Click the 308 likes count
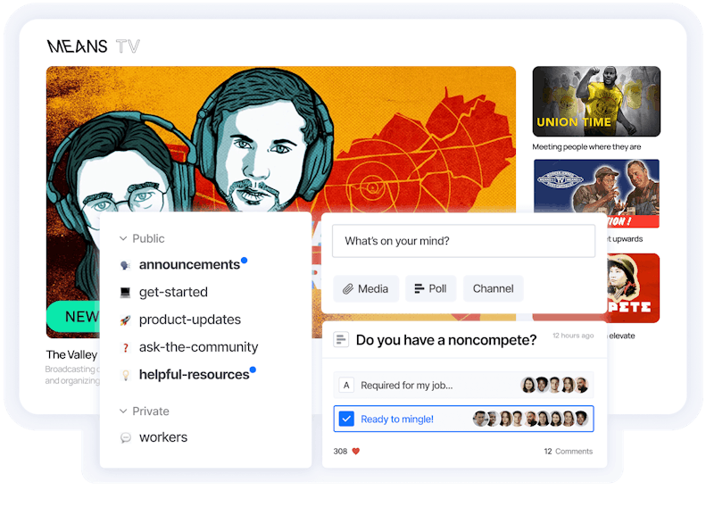Screen dimensions: 706x515 click(x=340, y=451)
